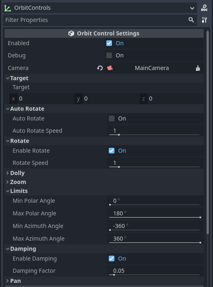Click the search magnifier in Filter Properties
213x287 pixels.
pos(191,20)
